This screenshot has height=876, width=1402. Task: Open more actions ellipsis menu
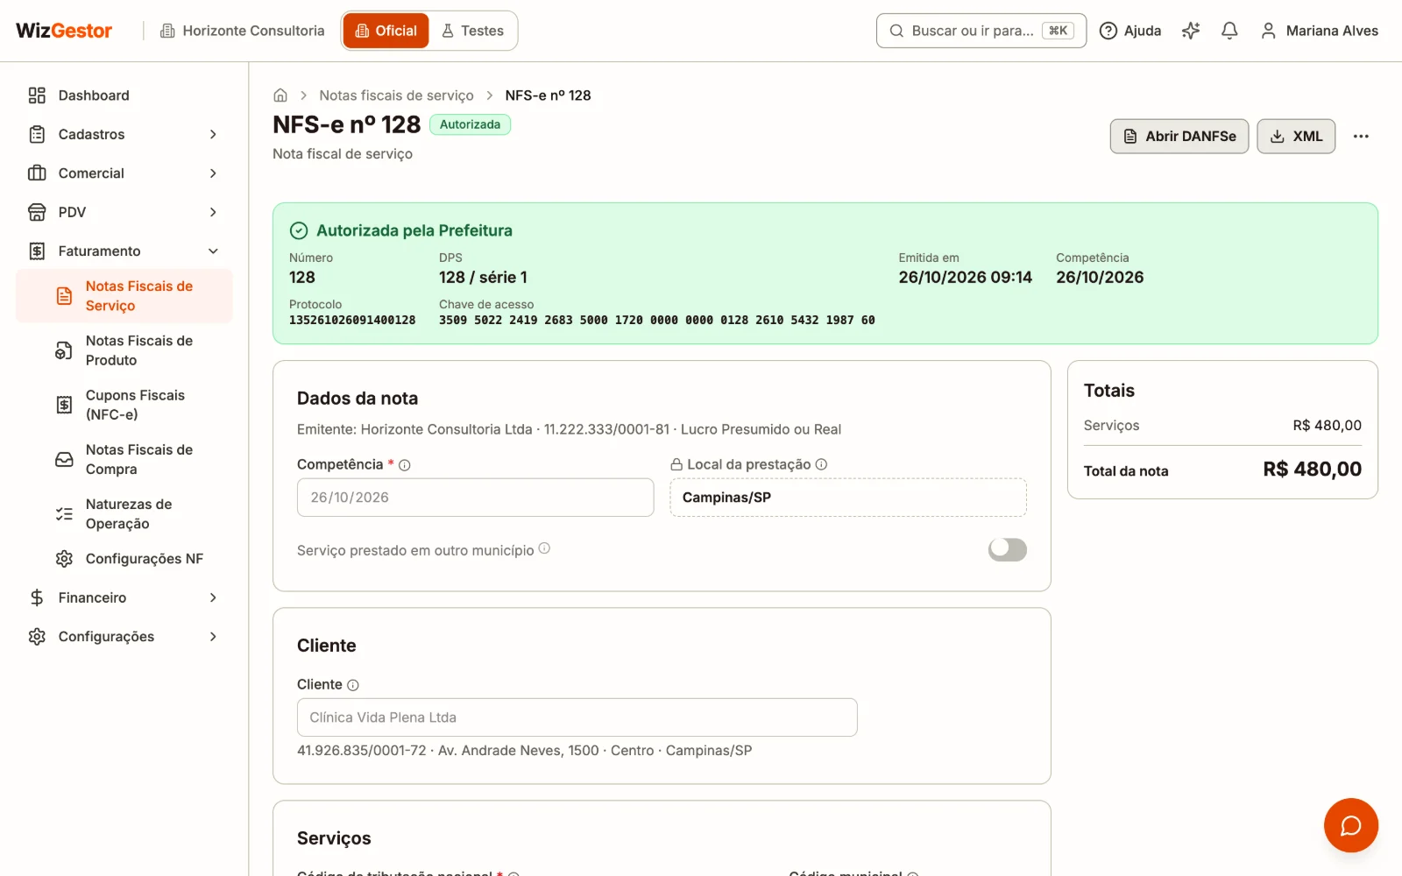click(1361, 137)
